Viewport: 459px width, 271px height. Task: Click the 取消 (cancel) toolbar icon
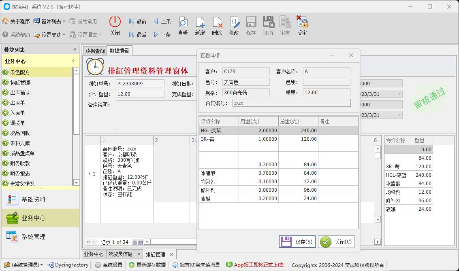(x=268, y=25)
